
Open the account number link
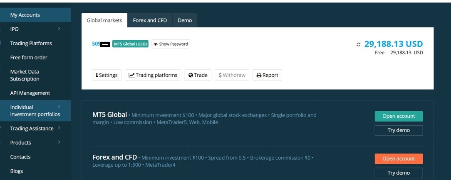96,44
